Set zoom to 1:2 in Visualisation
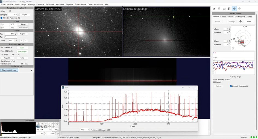 point(42,124)
